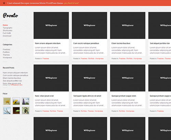Click Wordpress tag under 'Cum sociis natoque penatibus'
The image size is (171, 140).
(x=100, y=59)
